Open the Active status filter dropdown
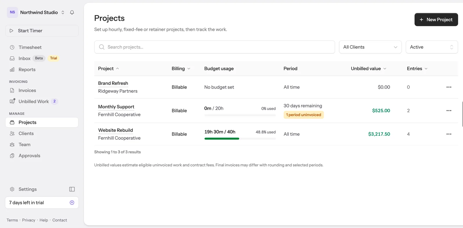This screenshot has width=463, height=228. coord(432,47)
